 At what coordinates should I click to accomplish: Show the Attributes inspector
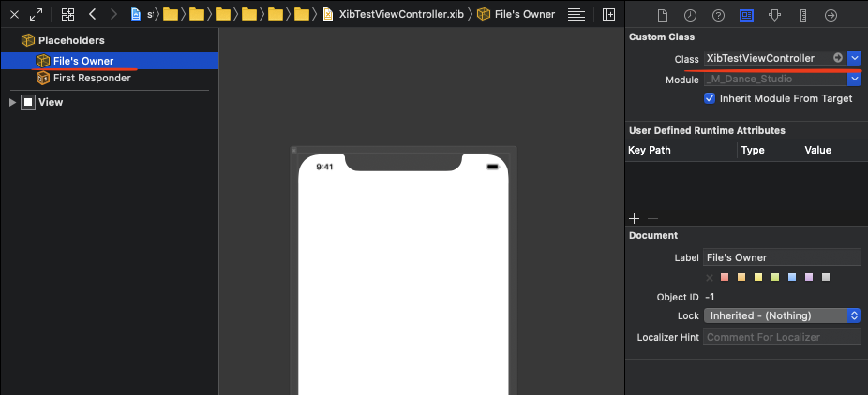[775, 16]
